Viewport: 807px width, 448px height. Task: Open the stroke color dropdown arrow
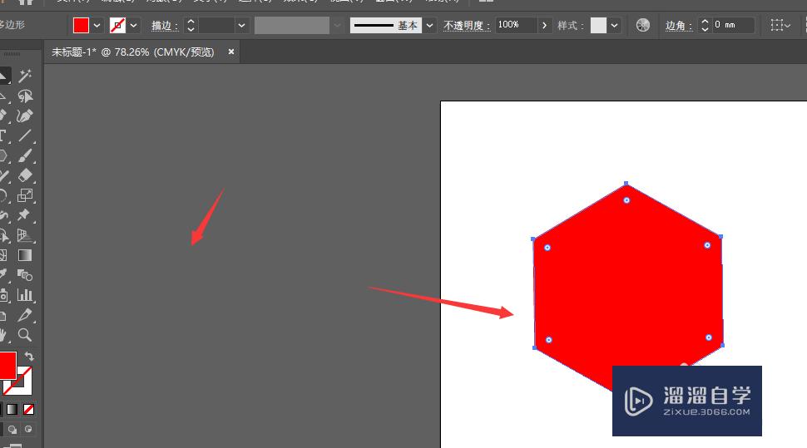[x=134, y=25]
